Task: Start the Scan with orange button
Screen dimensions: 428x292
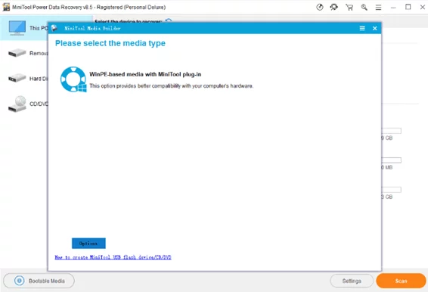Action: coord(401,281)
